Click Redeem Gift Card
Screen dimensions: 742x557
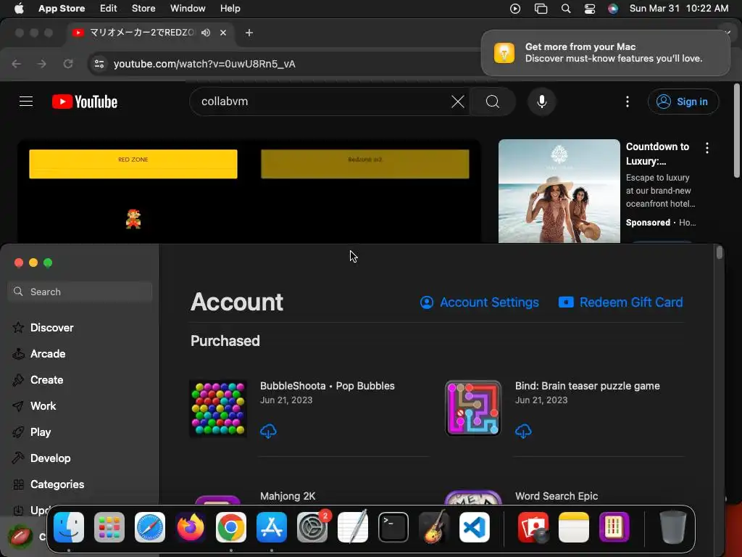tap(620, 302)
